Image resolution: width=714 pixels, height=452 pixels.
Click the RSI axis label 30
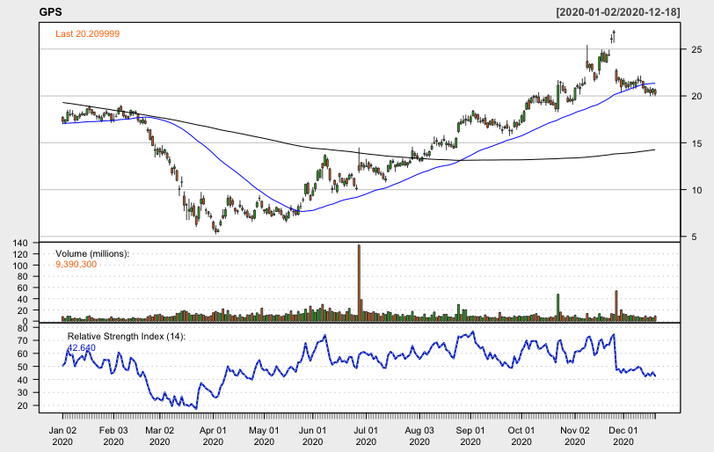coord(23,392)
